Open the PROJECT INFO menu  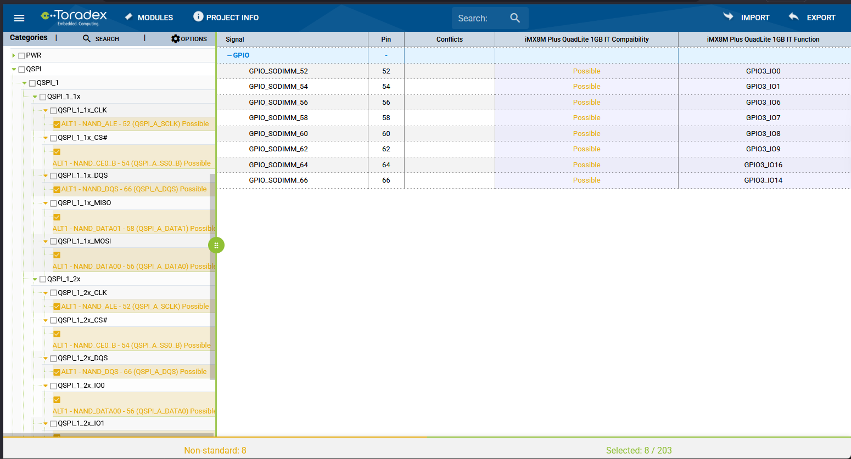232,18
